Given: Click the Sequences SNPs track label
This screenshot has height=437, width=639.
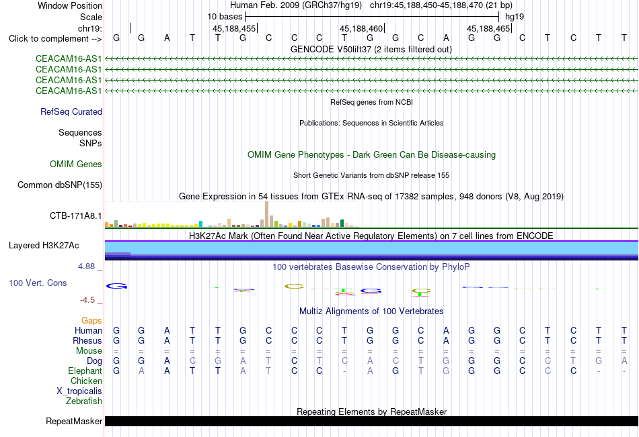Looking at the screenshot, I should pyautogui.click(x=80, y=138).
